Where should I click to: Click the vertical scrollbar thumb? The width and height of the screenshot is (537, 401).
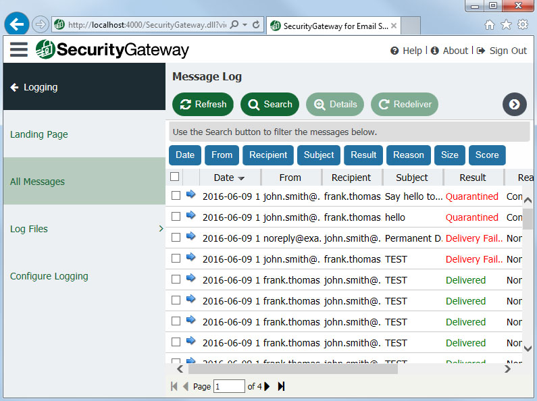(x=528, y=219)
